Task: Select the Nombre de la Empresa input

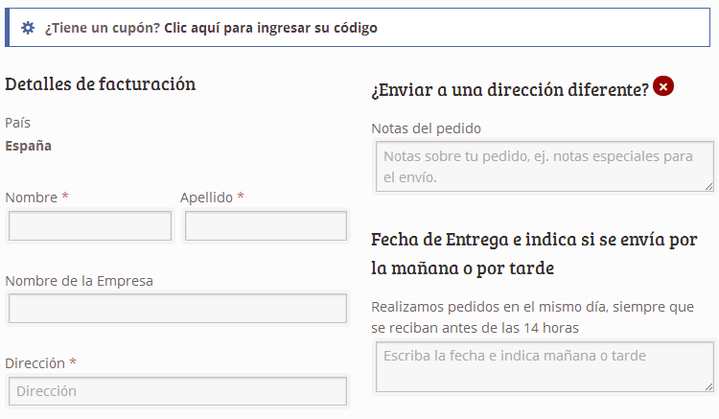Action: coord(178,308)
